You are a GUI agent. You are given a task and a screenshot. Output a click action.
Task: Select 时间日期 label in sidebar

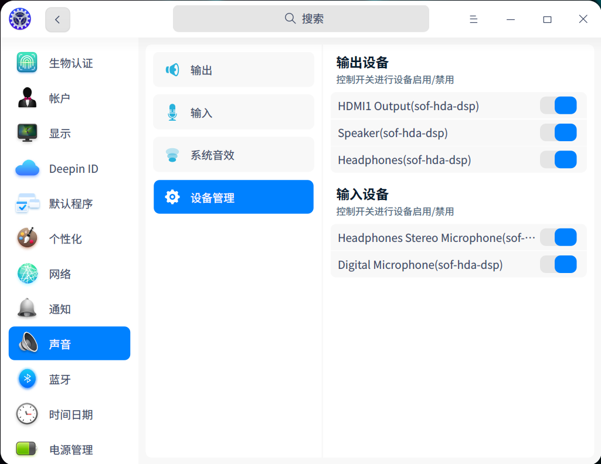click(71, 415)
